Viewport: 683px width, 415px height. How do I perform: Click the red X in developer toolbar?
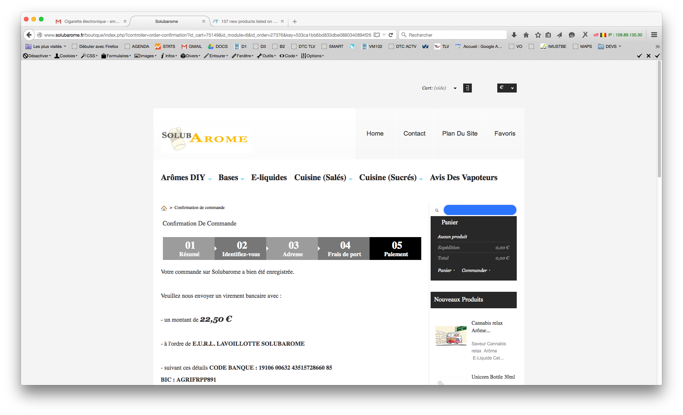[x=649, y=56]
